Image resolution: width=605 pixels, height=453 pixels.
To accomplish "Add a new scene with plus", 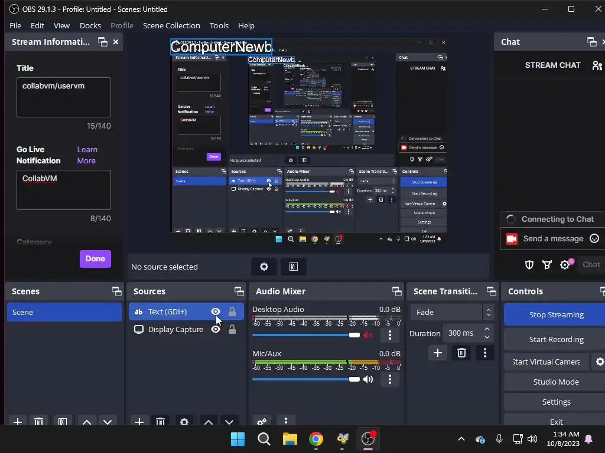I will [x=18, y=422].
